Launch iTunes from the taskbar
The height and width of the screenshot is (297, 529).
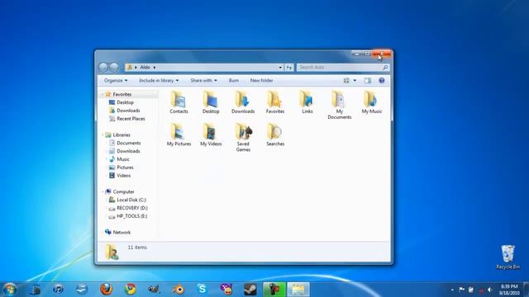58,290
